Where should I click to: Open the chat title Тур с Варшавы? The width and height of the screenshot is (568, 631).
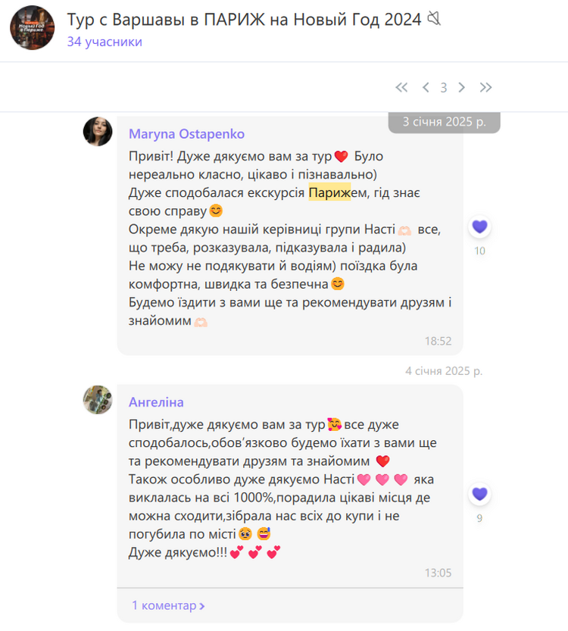pyautogui.click(x=244, y=20)
